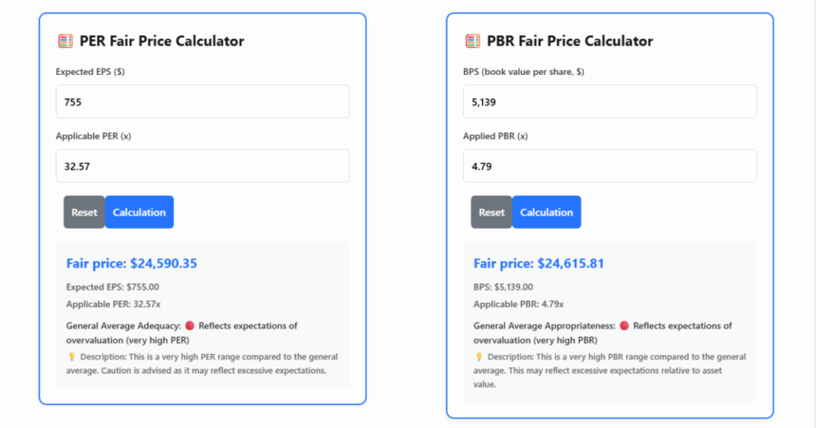Image resolution: width=816 pixels, height=428 pixels.
Task: Click the "Expected EPS ($)" field label
Action: 90,72
